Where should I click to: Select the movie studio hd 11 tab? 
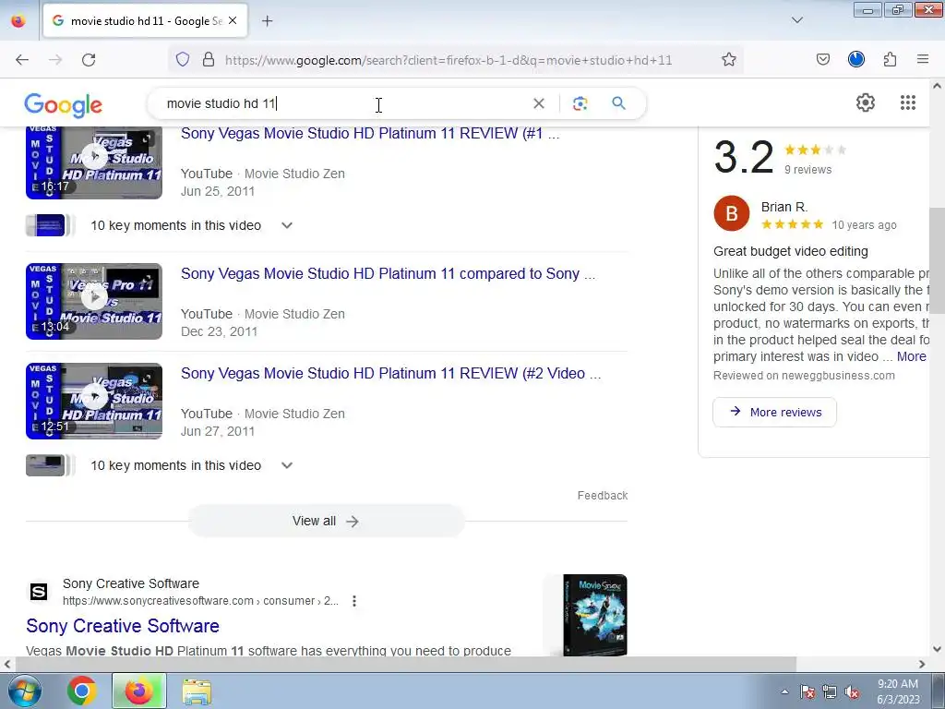click(145, 21)
